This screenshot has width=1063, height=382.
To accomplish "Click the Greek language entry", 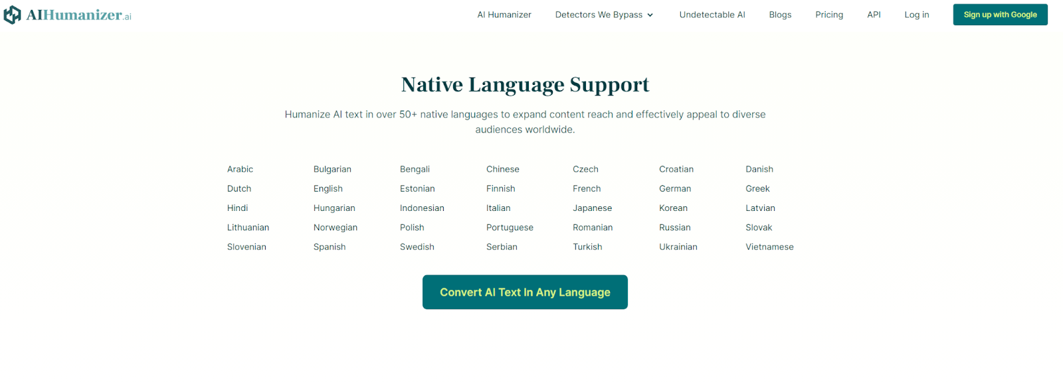I will (757, 188).
